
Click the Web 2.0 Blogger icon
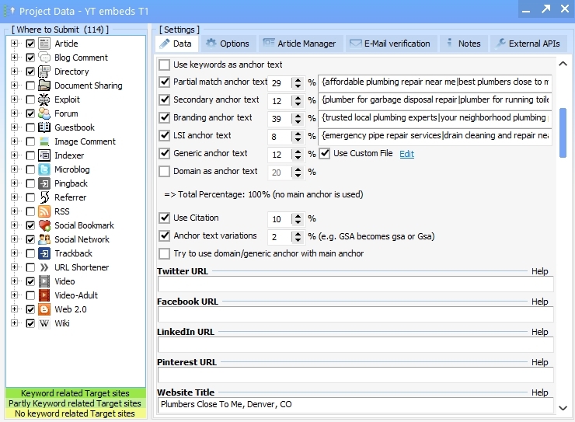point(44,309)
